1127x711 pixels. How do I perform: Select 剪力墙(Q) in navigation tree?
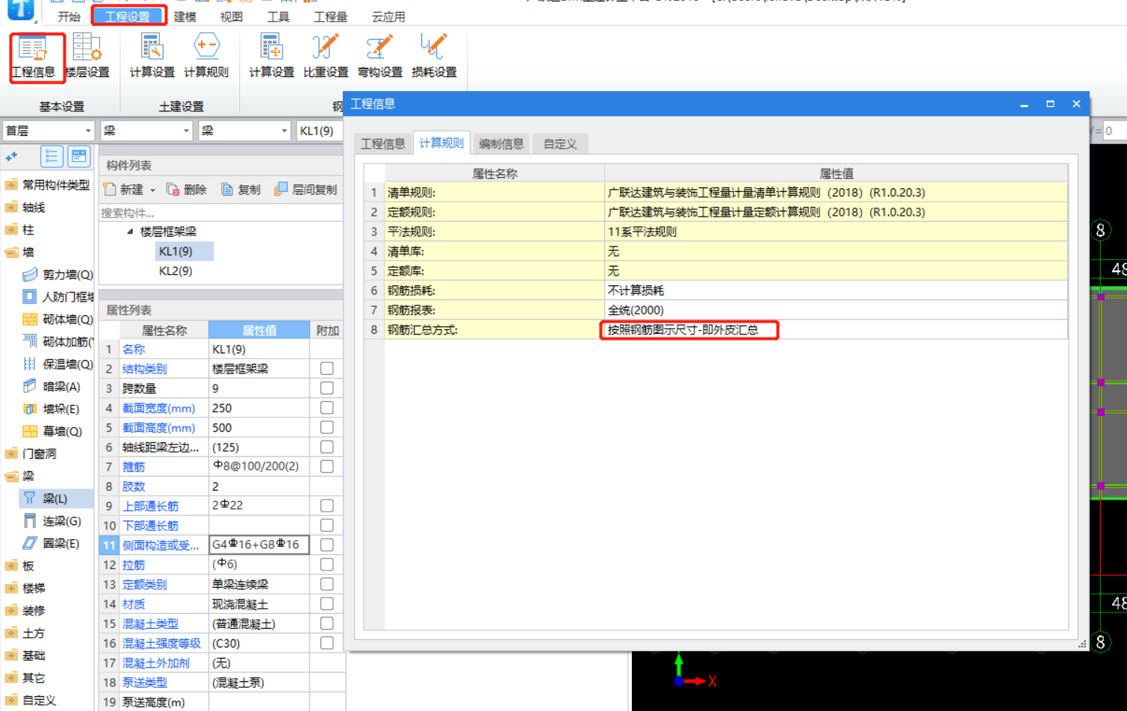(x=58, y=275)
